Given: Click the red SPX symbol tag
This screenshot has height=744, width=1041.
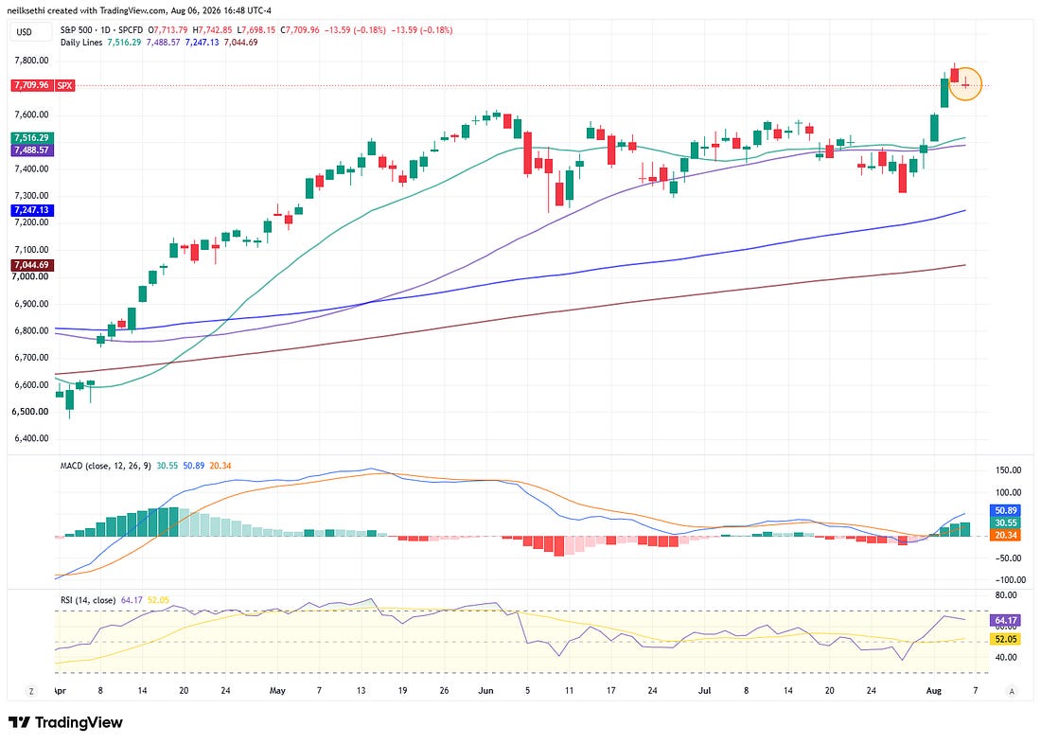Looking at the screenshot, I should (64, 86).
